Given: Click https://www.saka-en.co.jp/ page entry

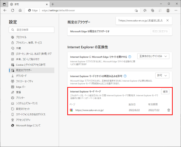Looking at the screenshot, I should click(89, 110).
